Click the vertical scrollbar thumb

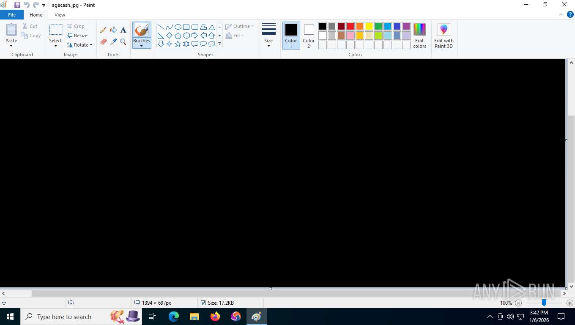[x=571, y=198]
